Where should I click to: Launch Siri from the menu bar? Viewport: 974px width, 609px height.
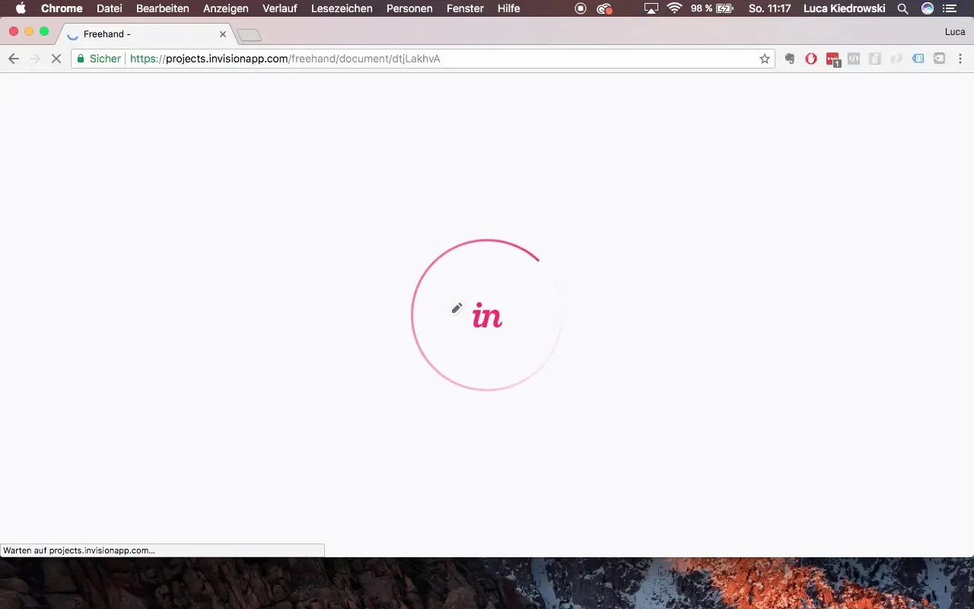927,8
